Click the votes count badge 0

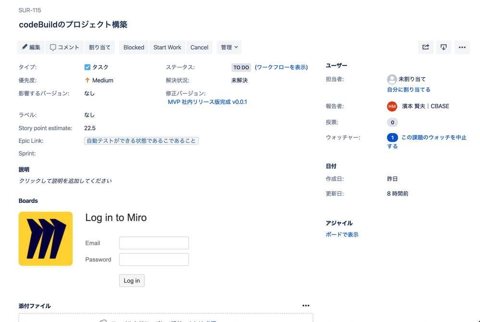click(393, 123)
